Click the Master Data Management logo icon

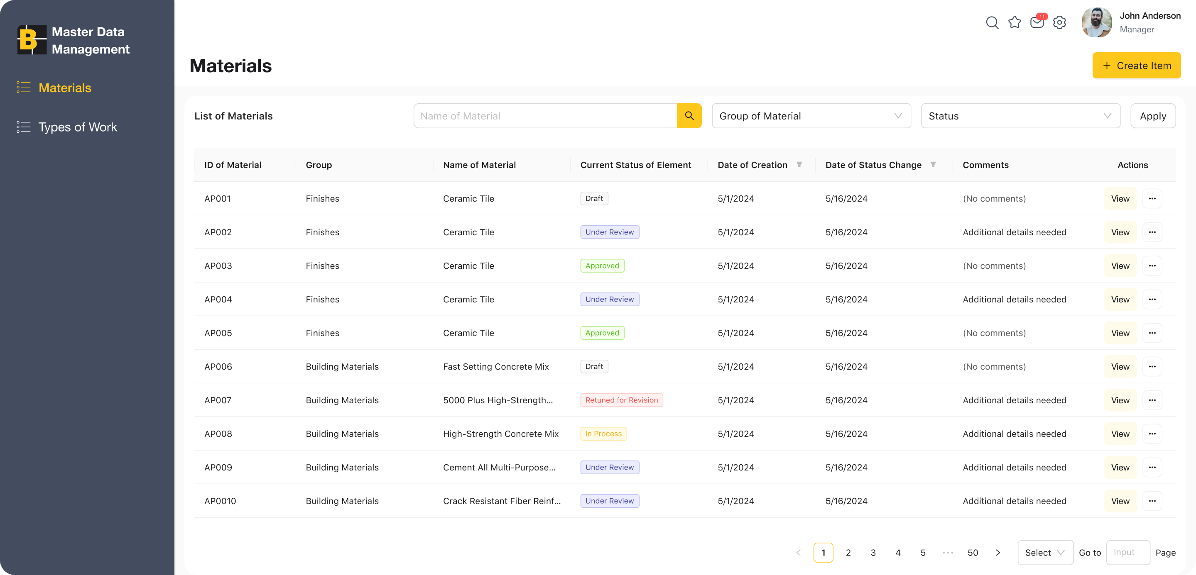[x=32, y=40]
